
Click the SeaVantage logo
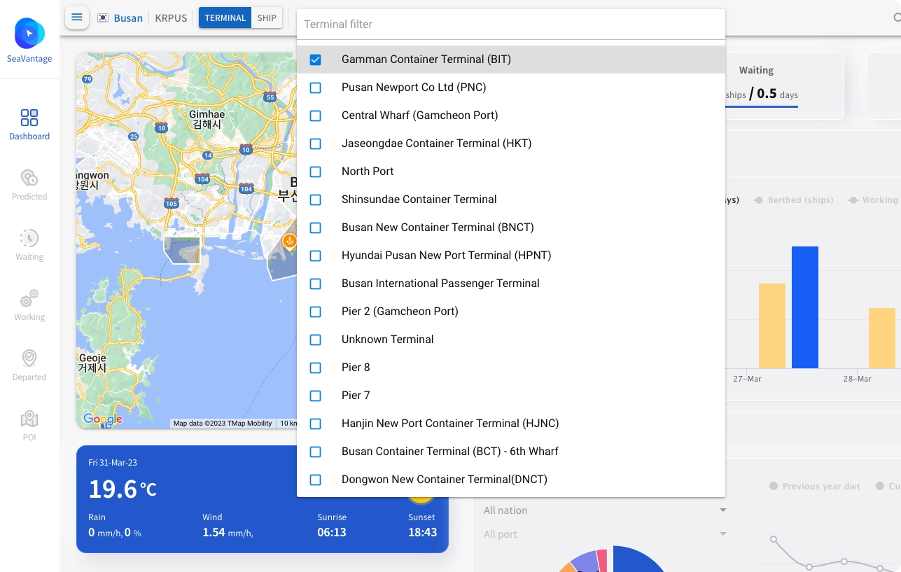pyautogui.click(x=29, y=40)
